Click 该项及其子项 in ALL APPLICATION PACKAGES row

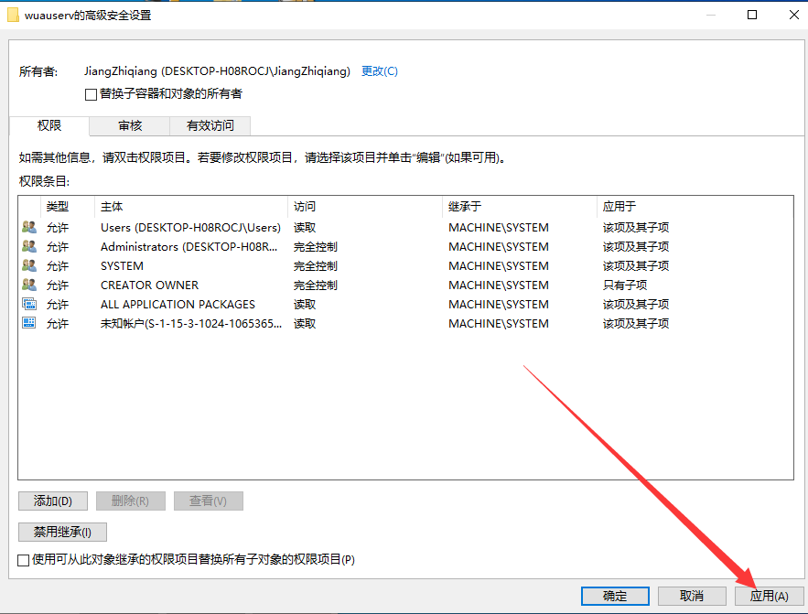(636, 305)
